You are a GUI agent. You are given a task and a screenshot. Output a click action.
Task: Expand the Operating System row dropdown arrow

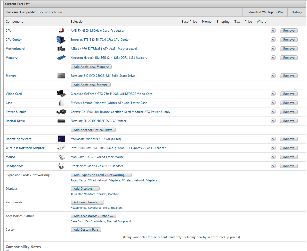click(273, 139)
